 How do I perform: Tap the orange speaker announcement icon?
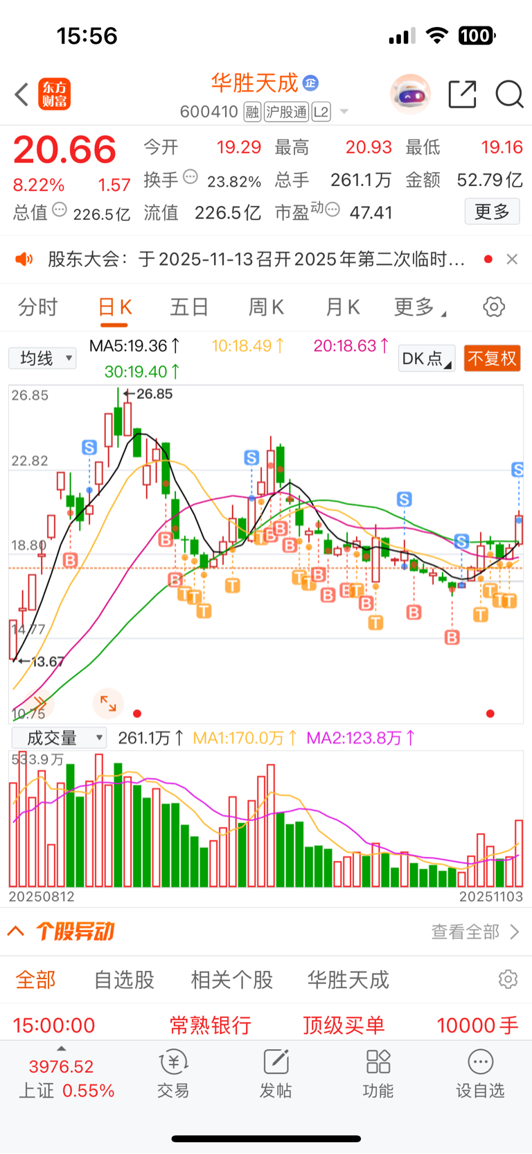point(24,260)
